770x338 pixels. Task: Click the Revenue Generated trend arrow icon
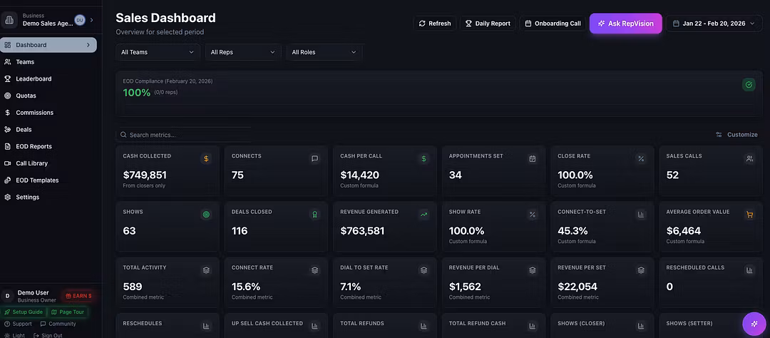[423, 215]
